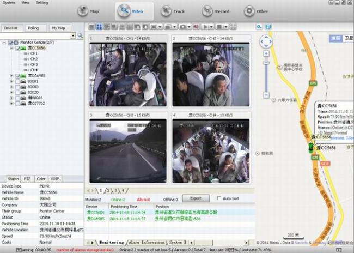Click the Export button
Screen dimensions: 354x253
(x=196, y=198)
